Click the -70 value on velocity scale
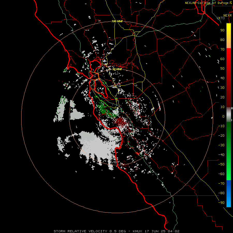Viewport: 233px width, 233px height. pos(221,183)
